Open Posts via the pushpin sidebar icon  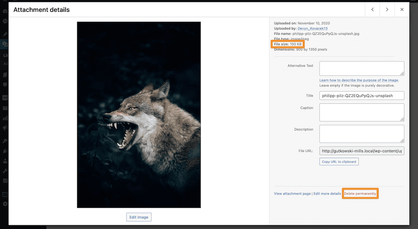click(5, 34)
